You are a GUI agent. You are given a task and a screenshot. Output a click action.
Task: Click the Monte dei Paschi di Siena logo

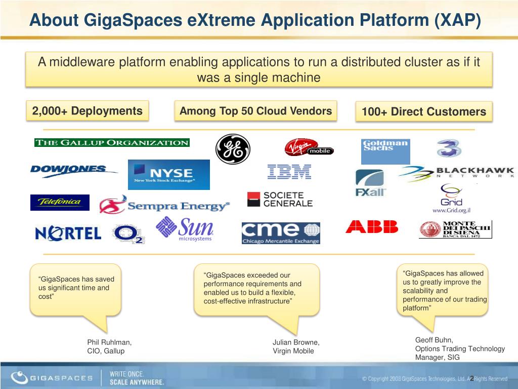tap(456, 229)
